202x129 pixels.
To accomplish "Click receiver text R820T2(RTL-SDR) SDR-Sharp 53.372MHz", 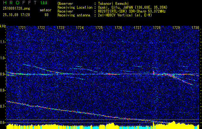I will [x=131, y=11].
